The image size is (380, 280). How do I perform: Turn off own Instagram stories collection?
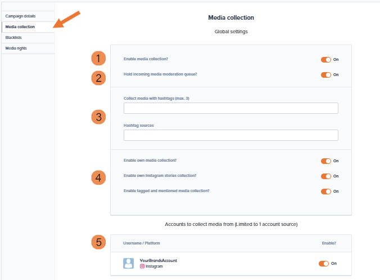coord(325,176)
